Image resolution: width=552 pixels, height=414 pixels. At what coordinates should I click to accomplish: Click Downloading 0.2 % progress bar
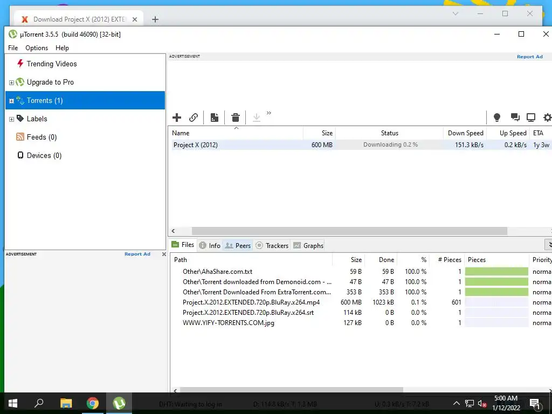tap(390, 144)
